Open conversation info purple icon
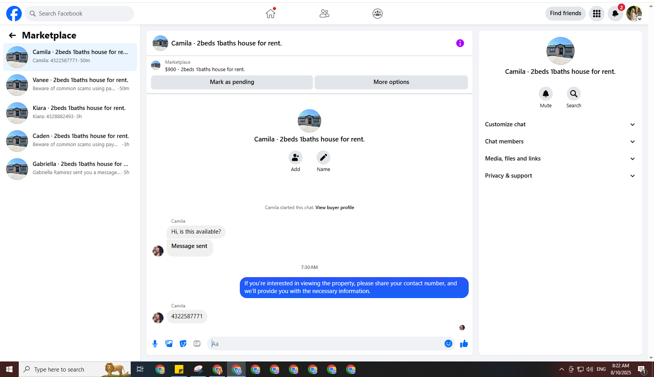 click(460, 43)
